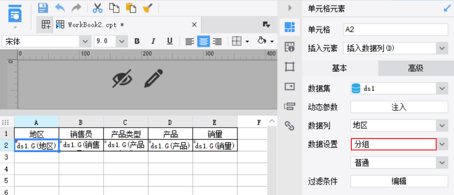Viewport: 454px width, 195px height.
Task: Toggle bold text formatting
Action: [x=137, y=42]
